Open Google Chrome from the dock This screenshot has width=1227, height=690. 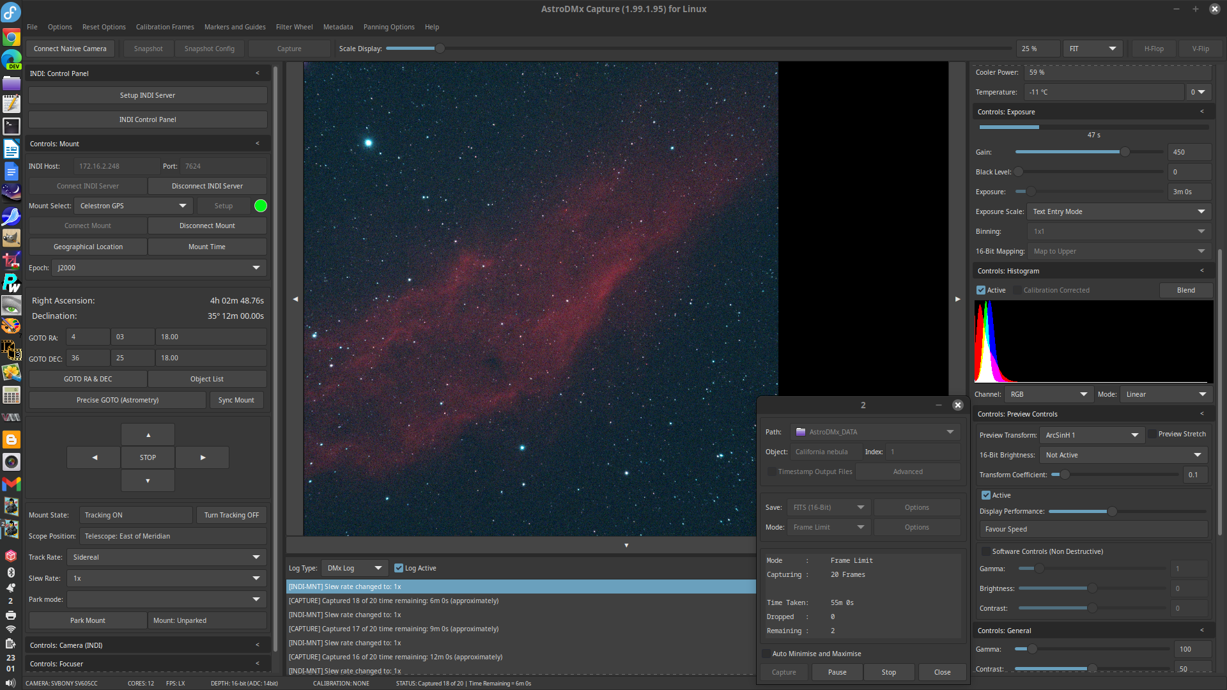coord(11,38)
